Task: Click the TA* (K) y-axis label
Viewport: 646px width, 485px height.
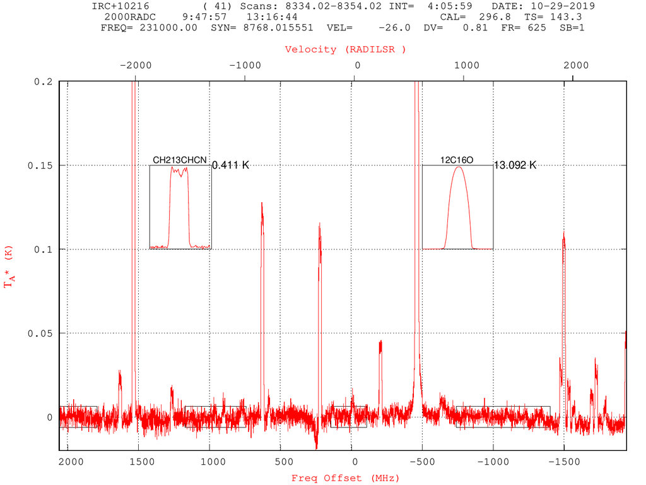Action: (9, 267)
